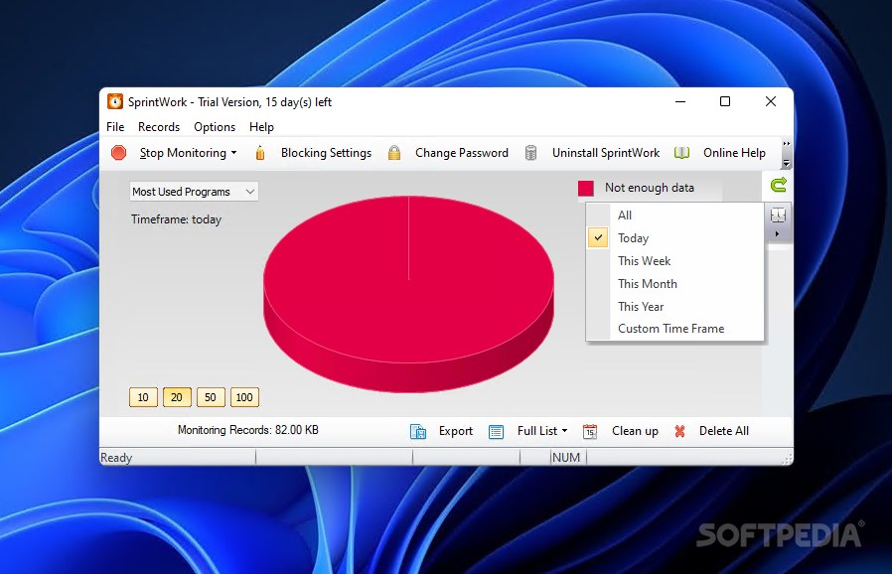892x574 pixels.
Task: Click the timeframe calendar icon
Action: coord(778,215)
